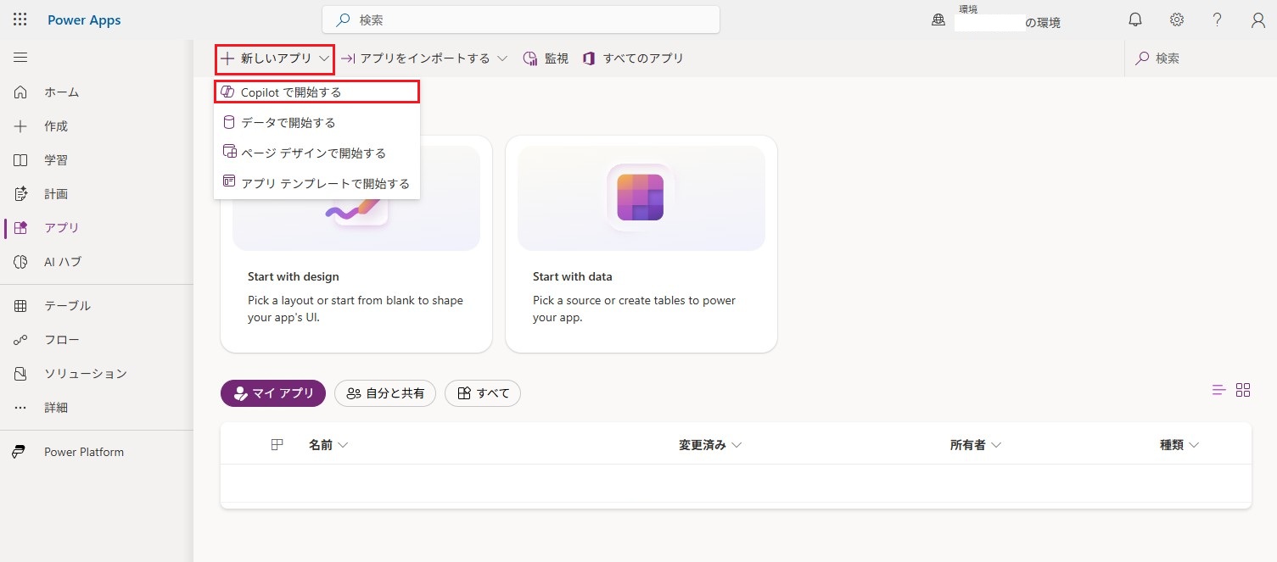Open the app launcher waffle icon
Viewport: 1277px width, 562px height.
20,19
